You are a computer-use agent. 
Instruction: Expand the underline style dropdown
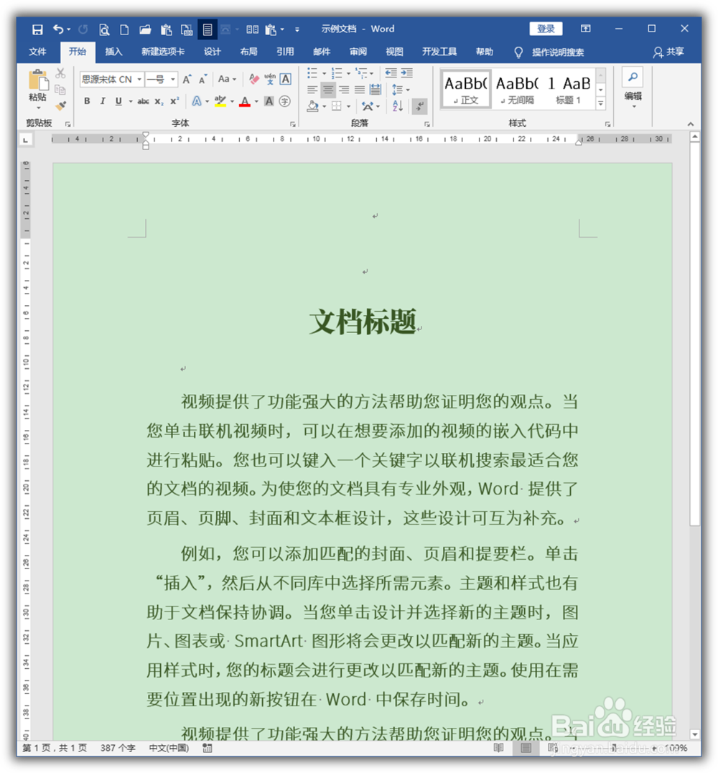tap(130, 100)
